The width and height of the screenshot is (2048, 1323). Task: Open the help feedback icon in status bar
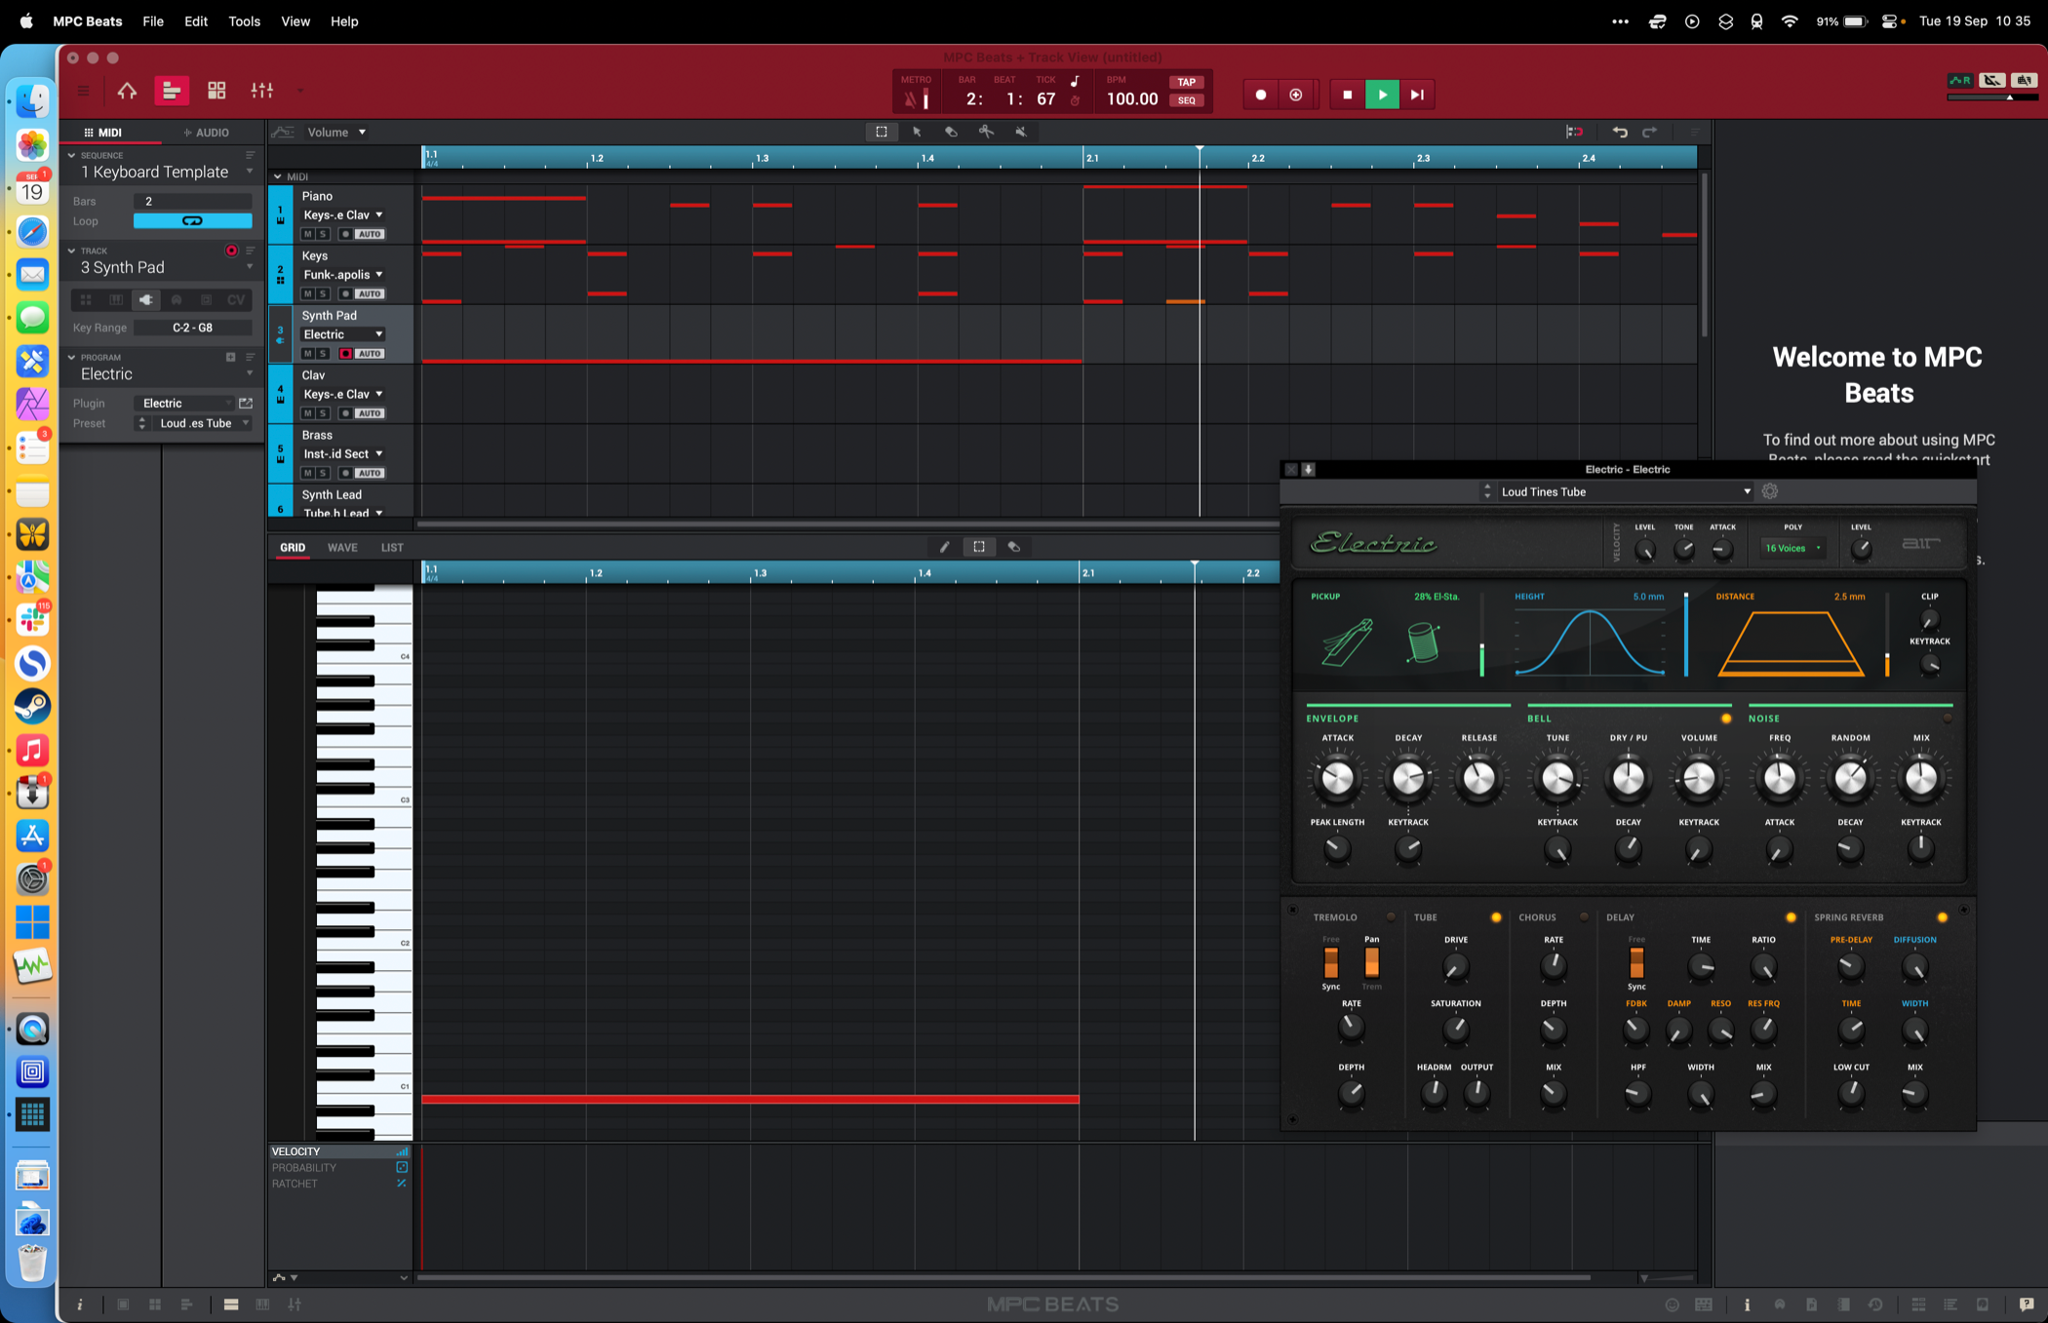(x=2027, y=1304)
